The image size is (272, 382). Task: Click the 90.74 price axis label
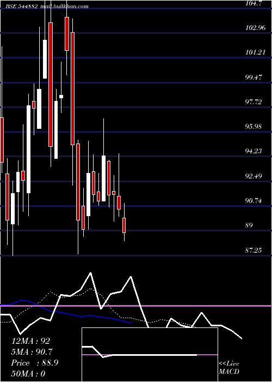tap(254, 201)
